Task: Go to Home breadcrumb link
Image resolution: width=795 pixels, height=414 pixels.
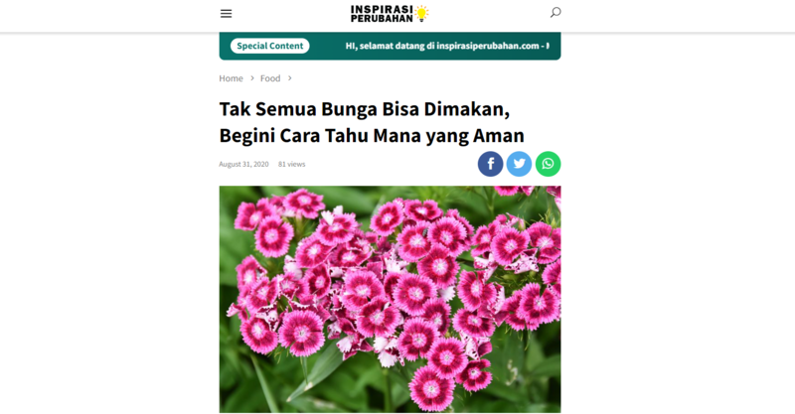Action: point(231,78)
